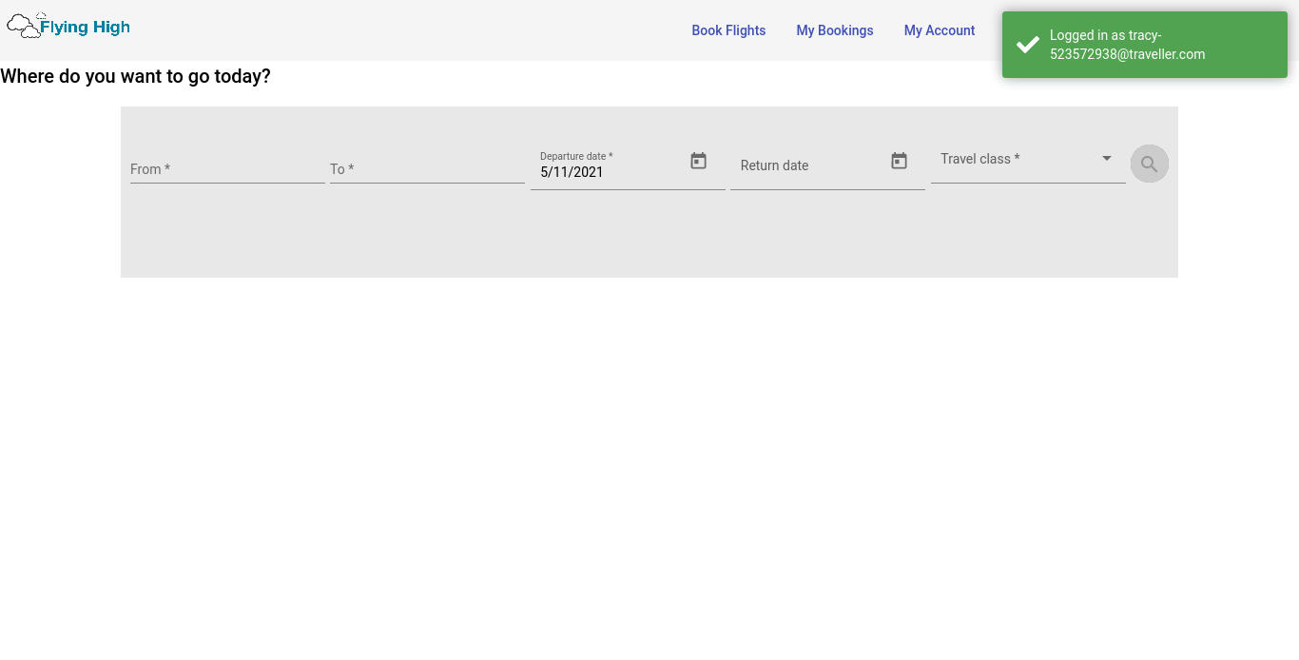Open the Book Flights page
This screenshot has height=660, width=1299.
pos(727,30)
